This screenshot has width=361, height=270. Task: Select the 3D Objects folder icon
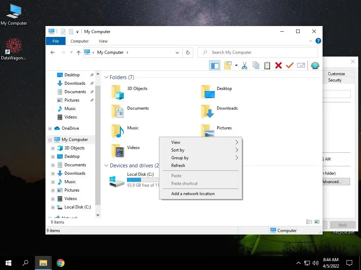[118, 92]
